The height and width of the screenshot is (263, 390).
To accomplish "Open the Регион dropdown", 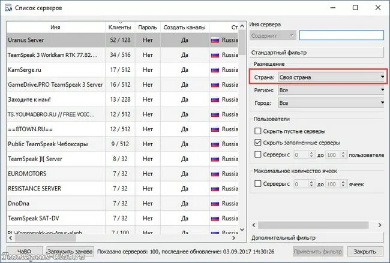I will pos(331,90).
